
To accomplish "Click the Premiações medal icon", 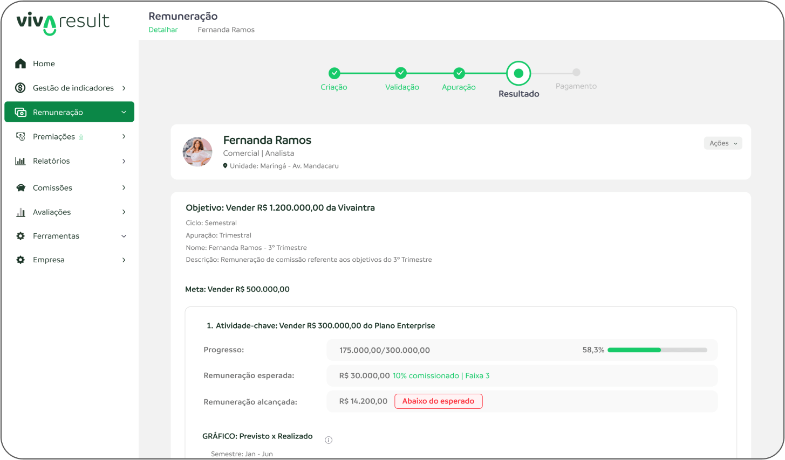I will (21, 137).
